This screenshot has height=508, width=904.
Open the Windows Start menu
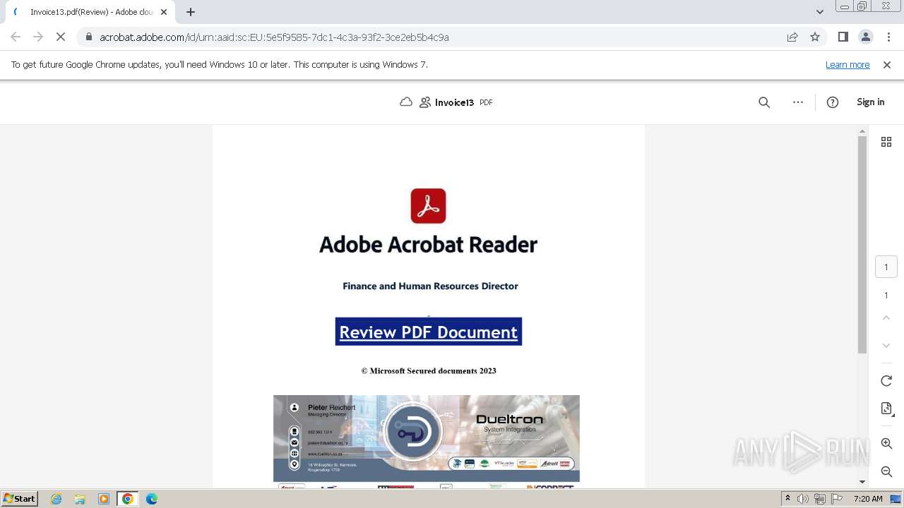[20, 499]
